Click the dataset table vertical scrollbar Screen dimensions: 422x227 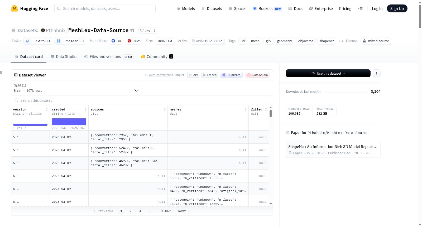(271, 113)
